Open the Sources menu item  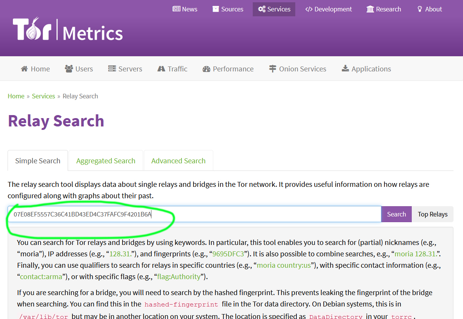tap(228, 9)
